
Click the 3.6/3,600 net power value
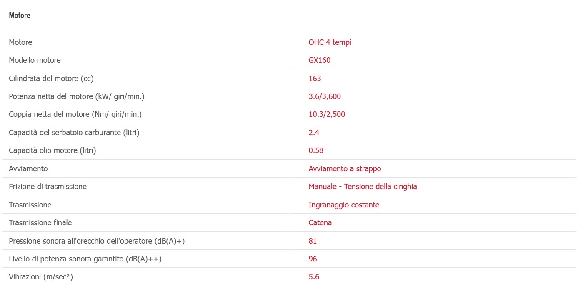[325, 96]
